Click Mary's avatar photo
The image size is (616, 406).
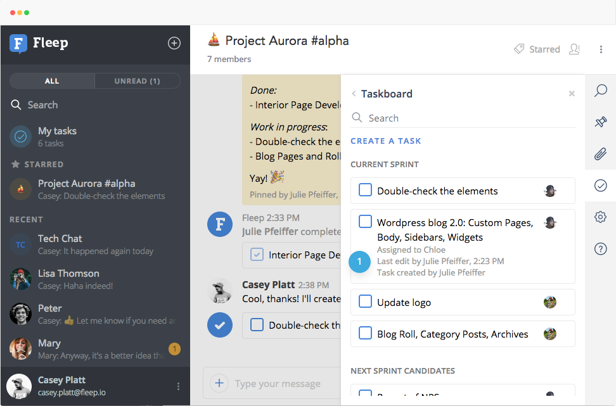20,348
